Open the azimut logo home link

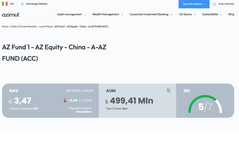[x=11, y=14]
